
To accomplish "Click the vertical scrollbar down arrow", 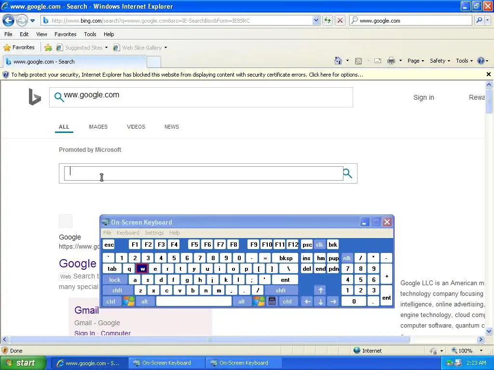I will [489, 331].
